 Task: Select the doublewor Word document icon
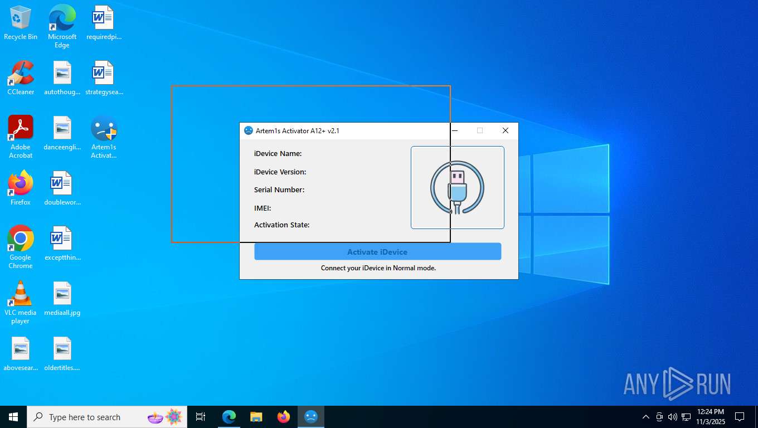click(62, 188)
